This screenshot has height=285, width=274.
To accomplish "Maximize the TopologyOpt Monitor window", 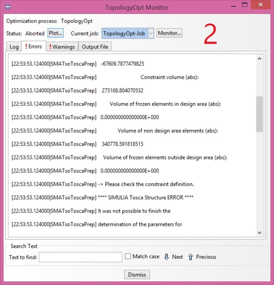I will click(244, 5).
